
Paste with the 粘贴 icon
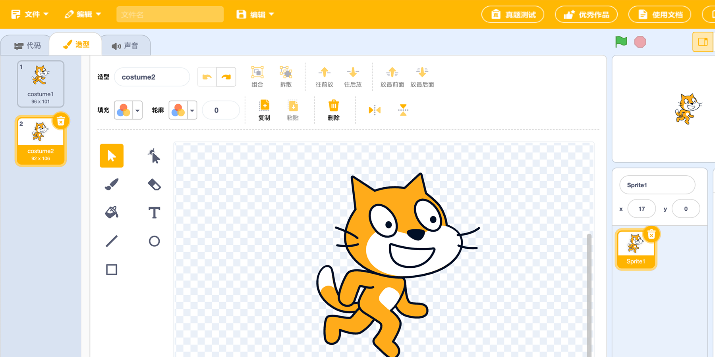[293, 110]
